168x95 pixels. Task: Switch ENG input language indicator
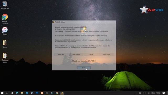153,93
